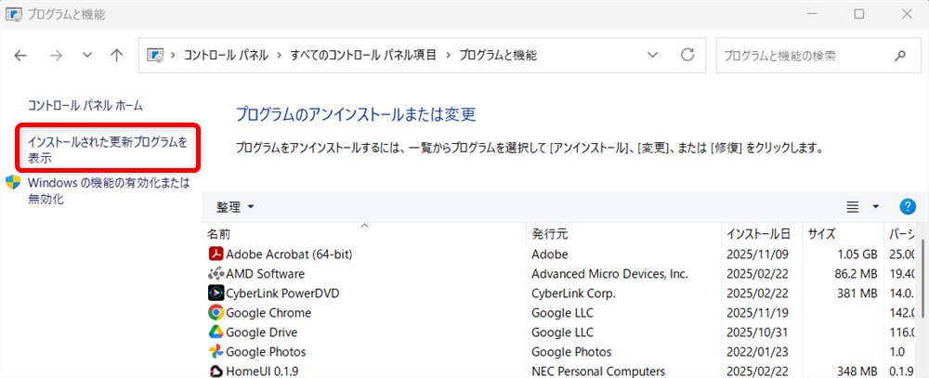Click install date 2025/11/09

point(758,254)
